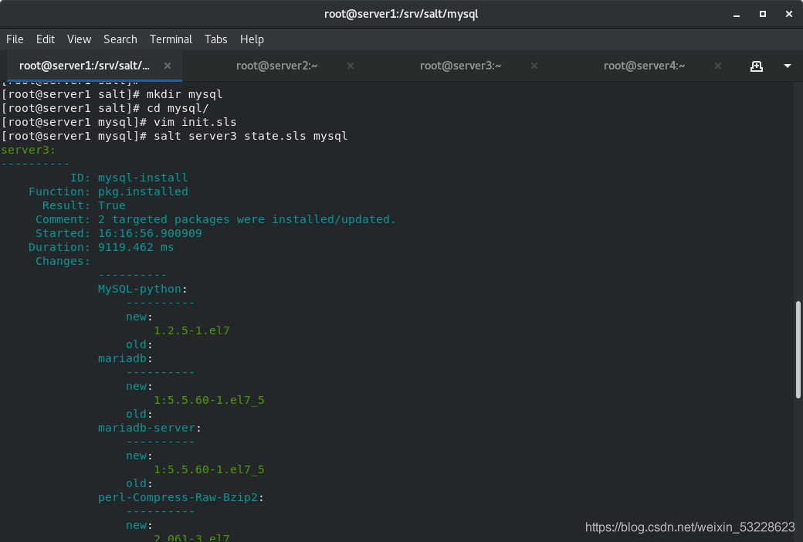The width and height of the screenshot is (803, 542).
Task: Click the 'cd mysql/' command line
Action: [x=105, y=108]
